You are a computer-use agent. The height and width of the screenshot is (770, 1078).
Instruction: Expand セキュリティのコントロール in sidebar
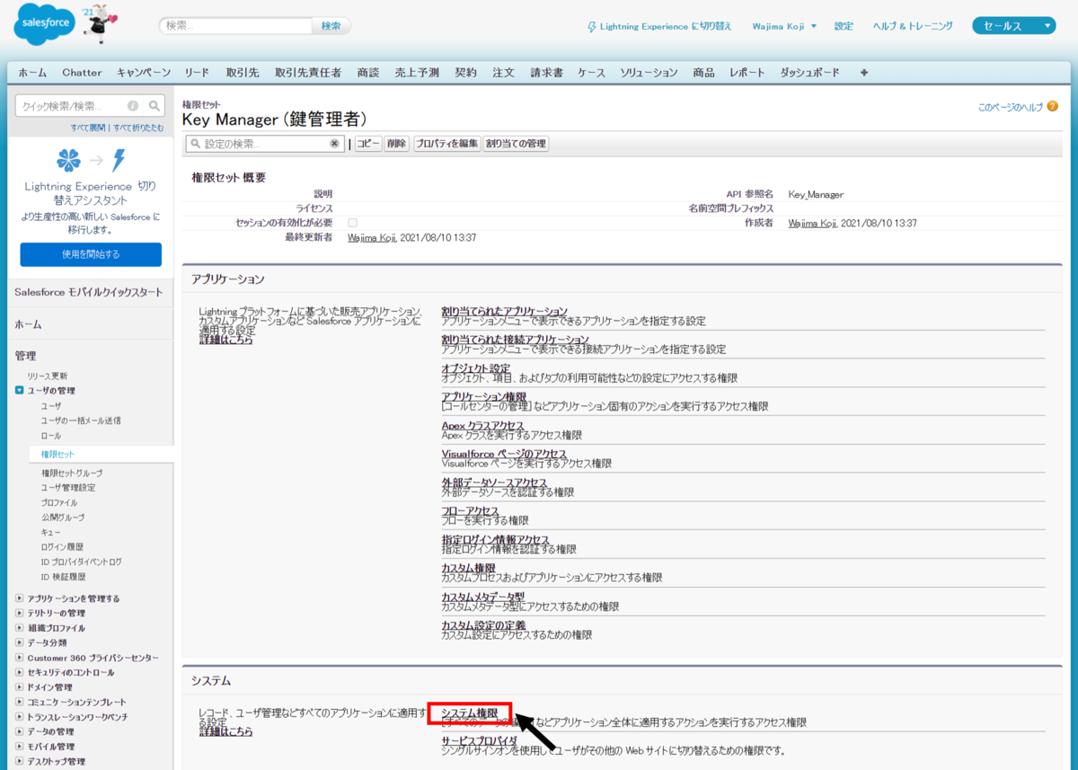20,672
